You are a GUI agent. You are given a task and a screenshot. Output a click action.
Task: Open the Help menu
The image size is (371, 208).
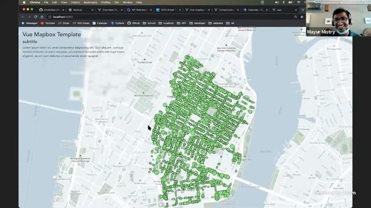(x=139, y=2)
